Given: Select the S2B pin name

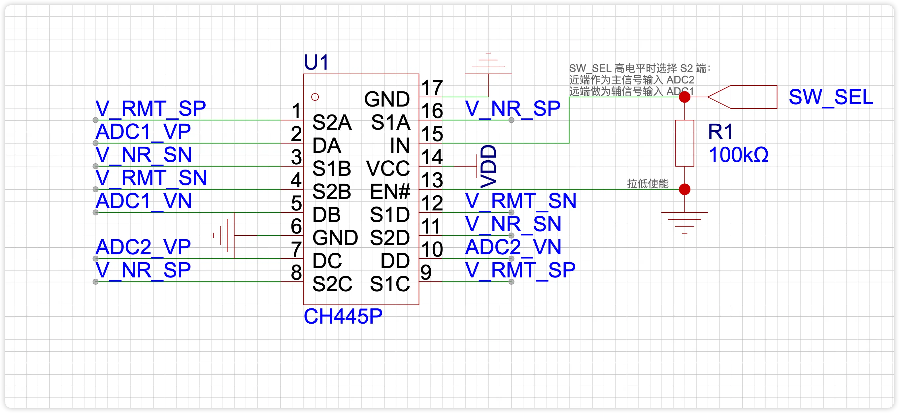Looking at the screenshot, I should (332, 192).
